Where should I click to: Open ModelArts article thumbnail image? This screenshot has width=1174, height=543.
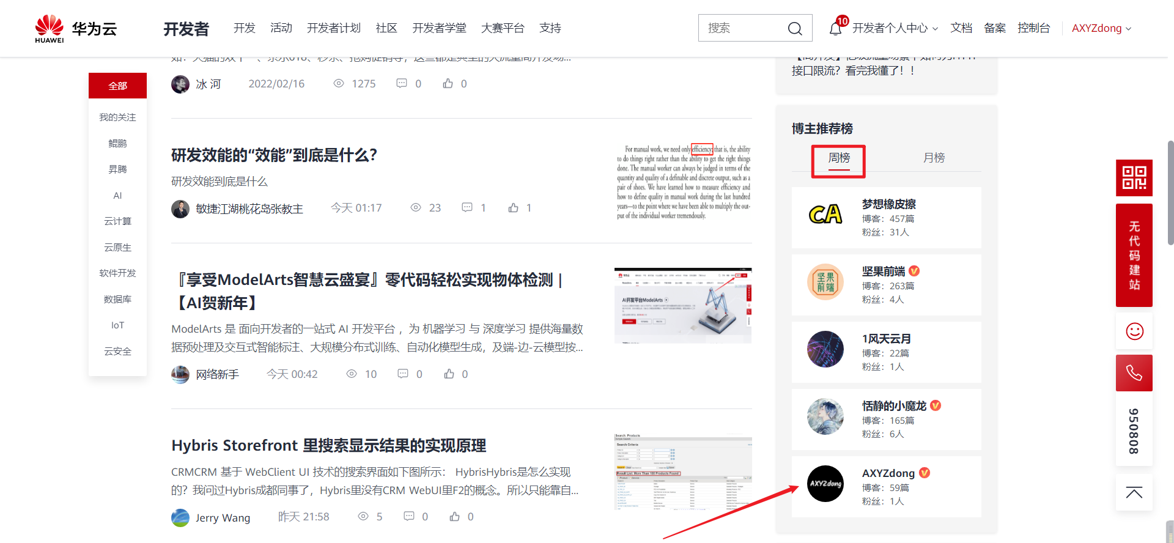[684, 305]
